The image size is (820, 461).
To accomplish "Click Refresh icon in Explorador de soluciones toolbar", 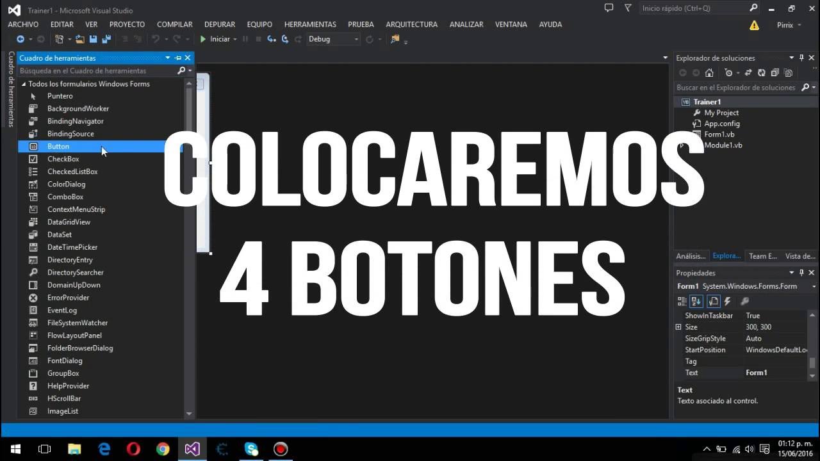I will (x=761, y=73).
